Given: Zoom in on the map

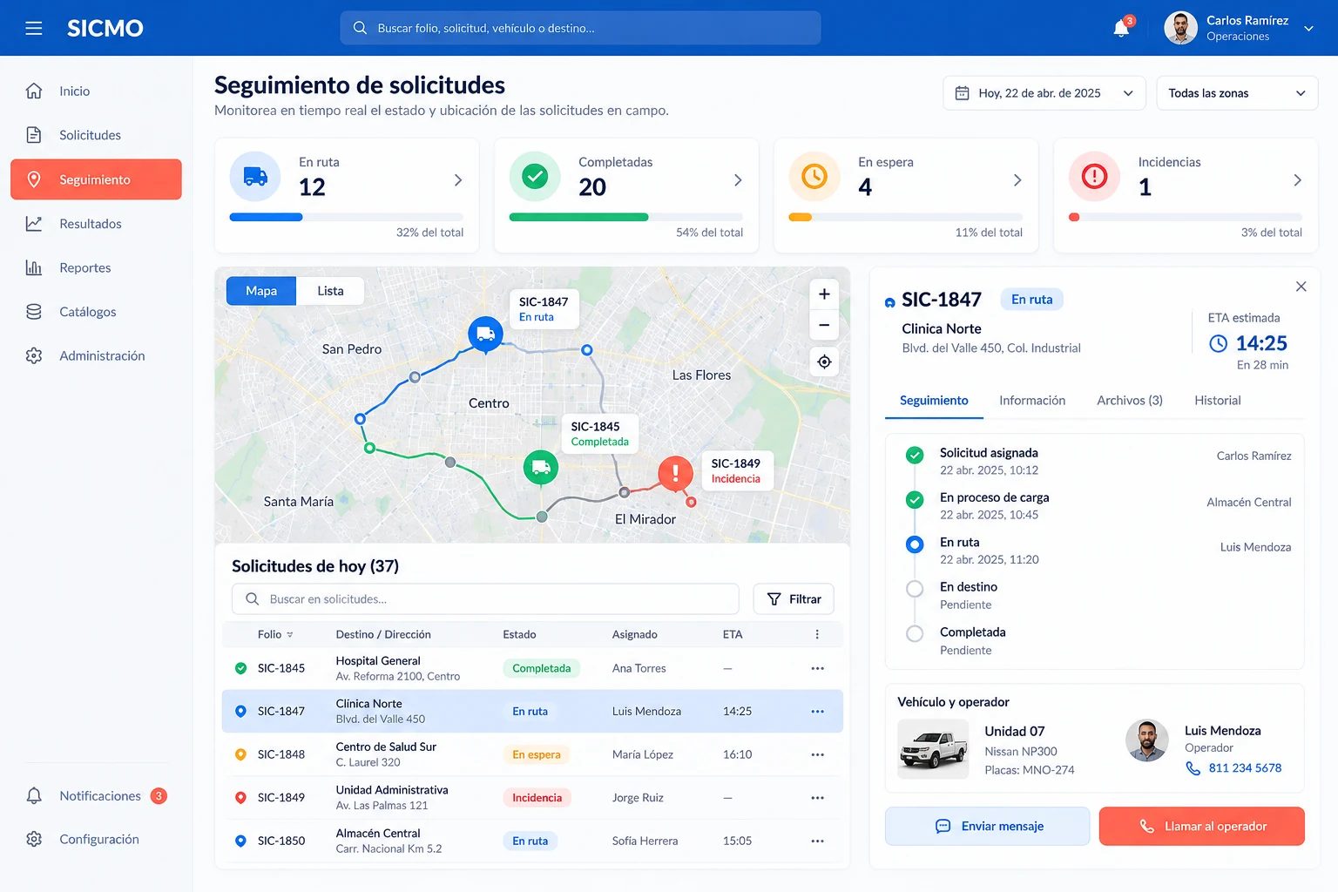Looking at the screenshot, I should click(824, 294).
